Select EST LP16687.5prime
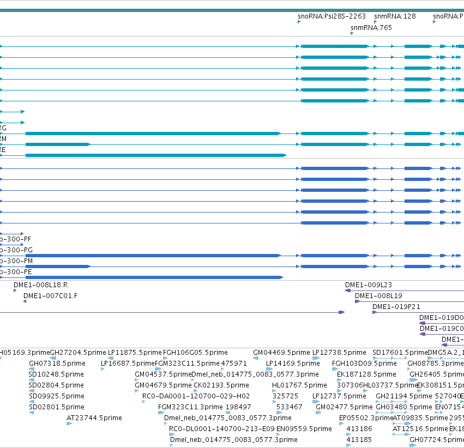The height and width of the screenshot is (448, 464). pos(128,364)
